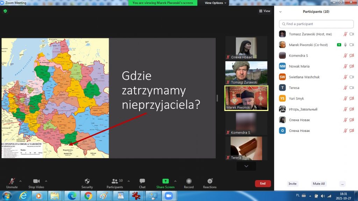Open the Security shield icon
Image resolution: width=358 pixels, height=201 pixels.
(87, 181)
